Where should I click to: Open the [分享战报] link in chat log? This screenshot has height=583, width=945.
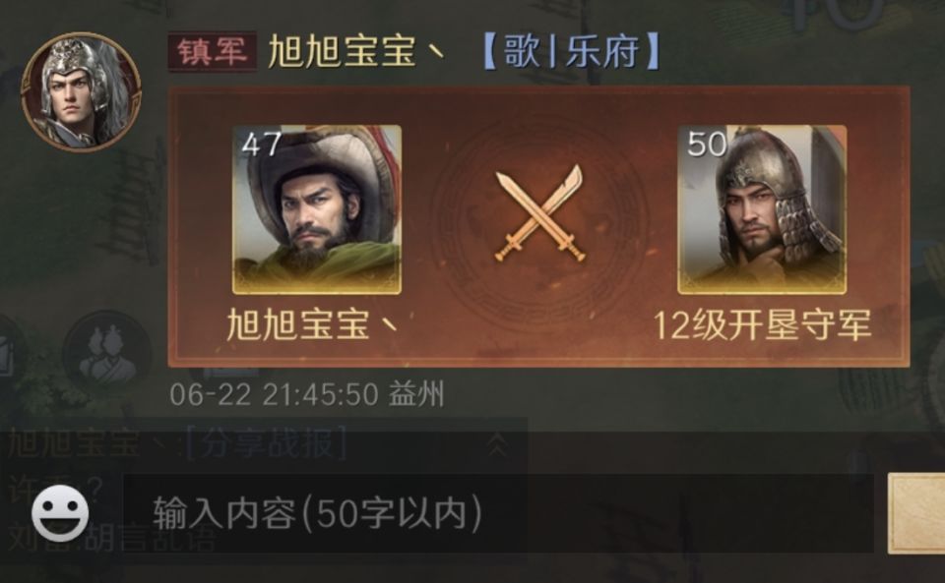click(266, 444)
